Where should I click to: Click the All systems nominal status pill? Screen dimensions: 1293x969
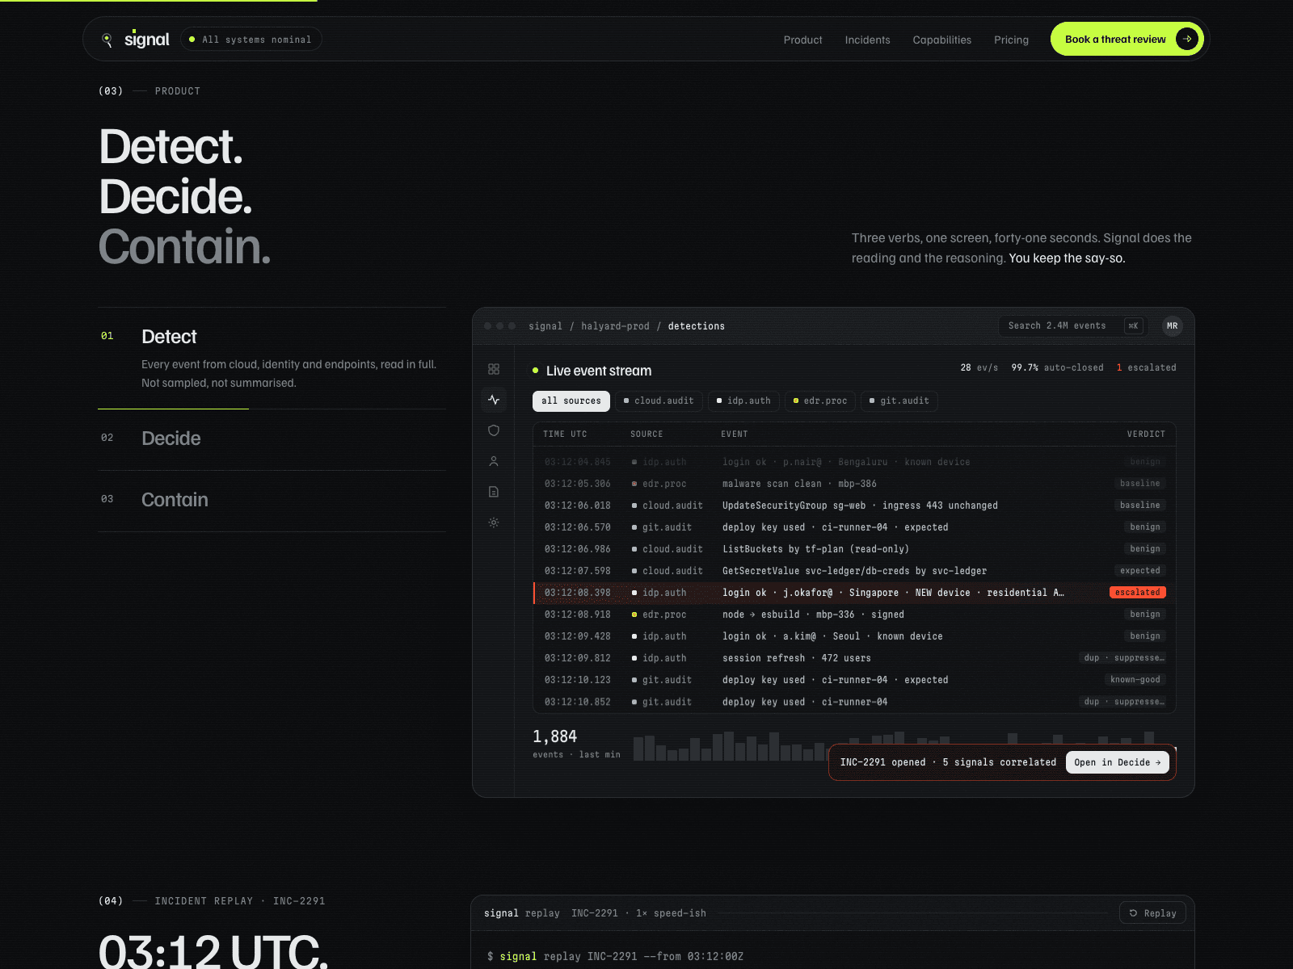coord(251,39)
